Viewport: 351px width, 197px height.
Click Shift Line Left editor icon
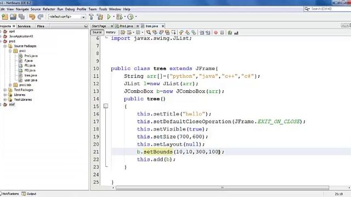[202, 33]
